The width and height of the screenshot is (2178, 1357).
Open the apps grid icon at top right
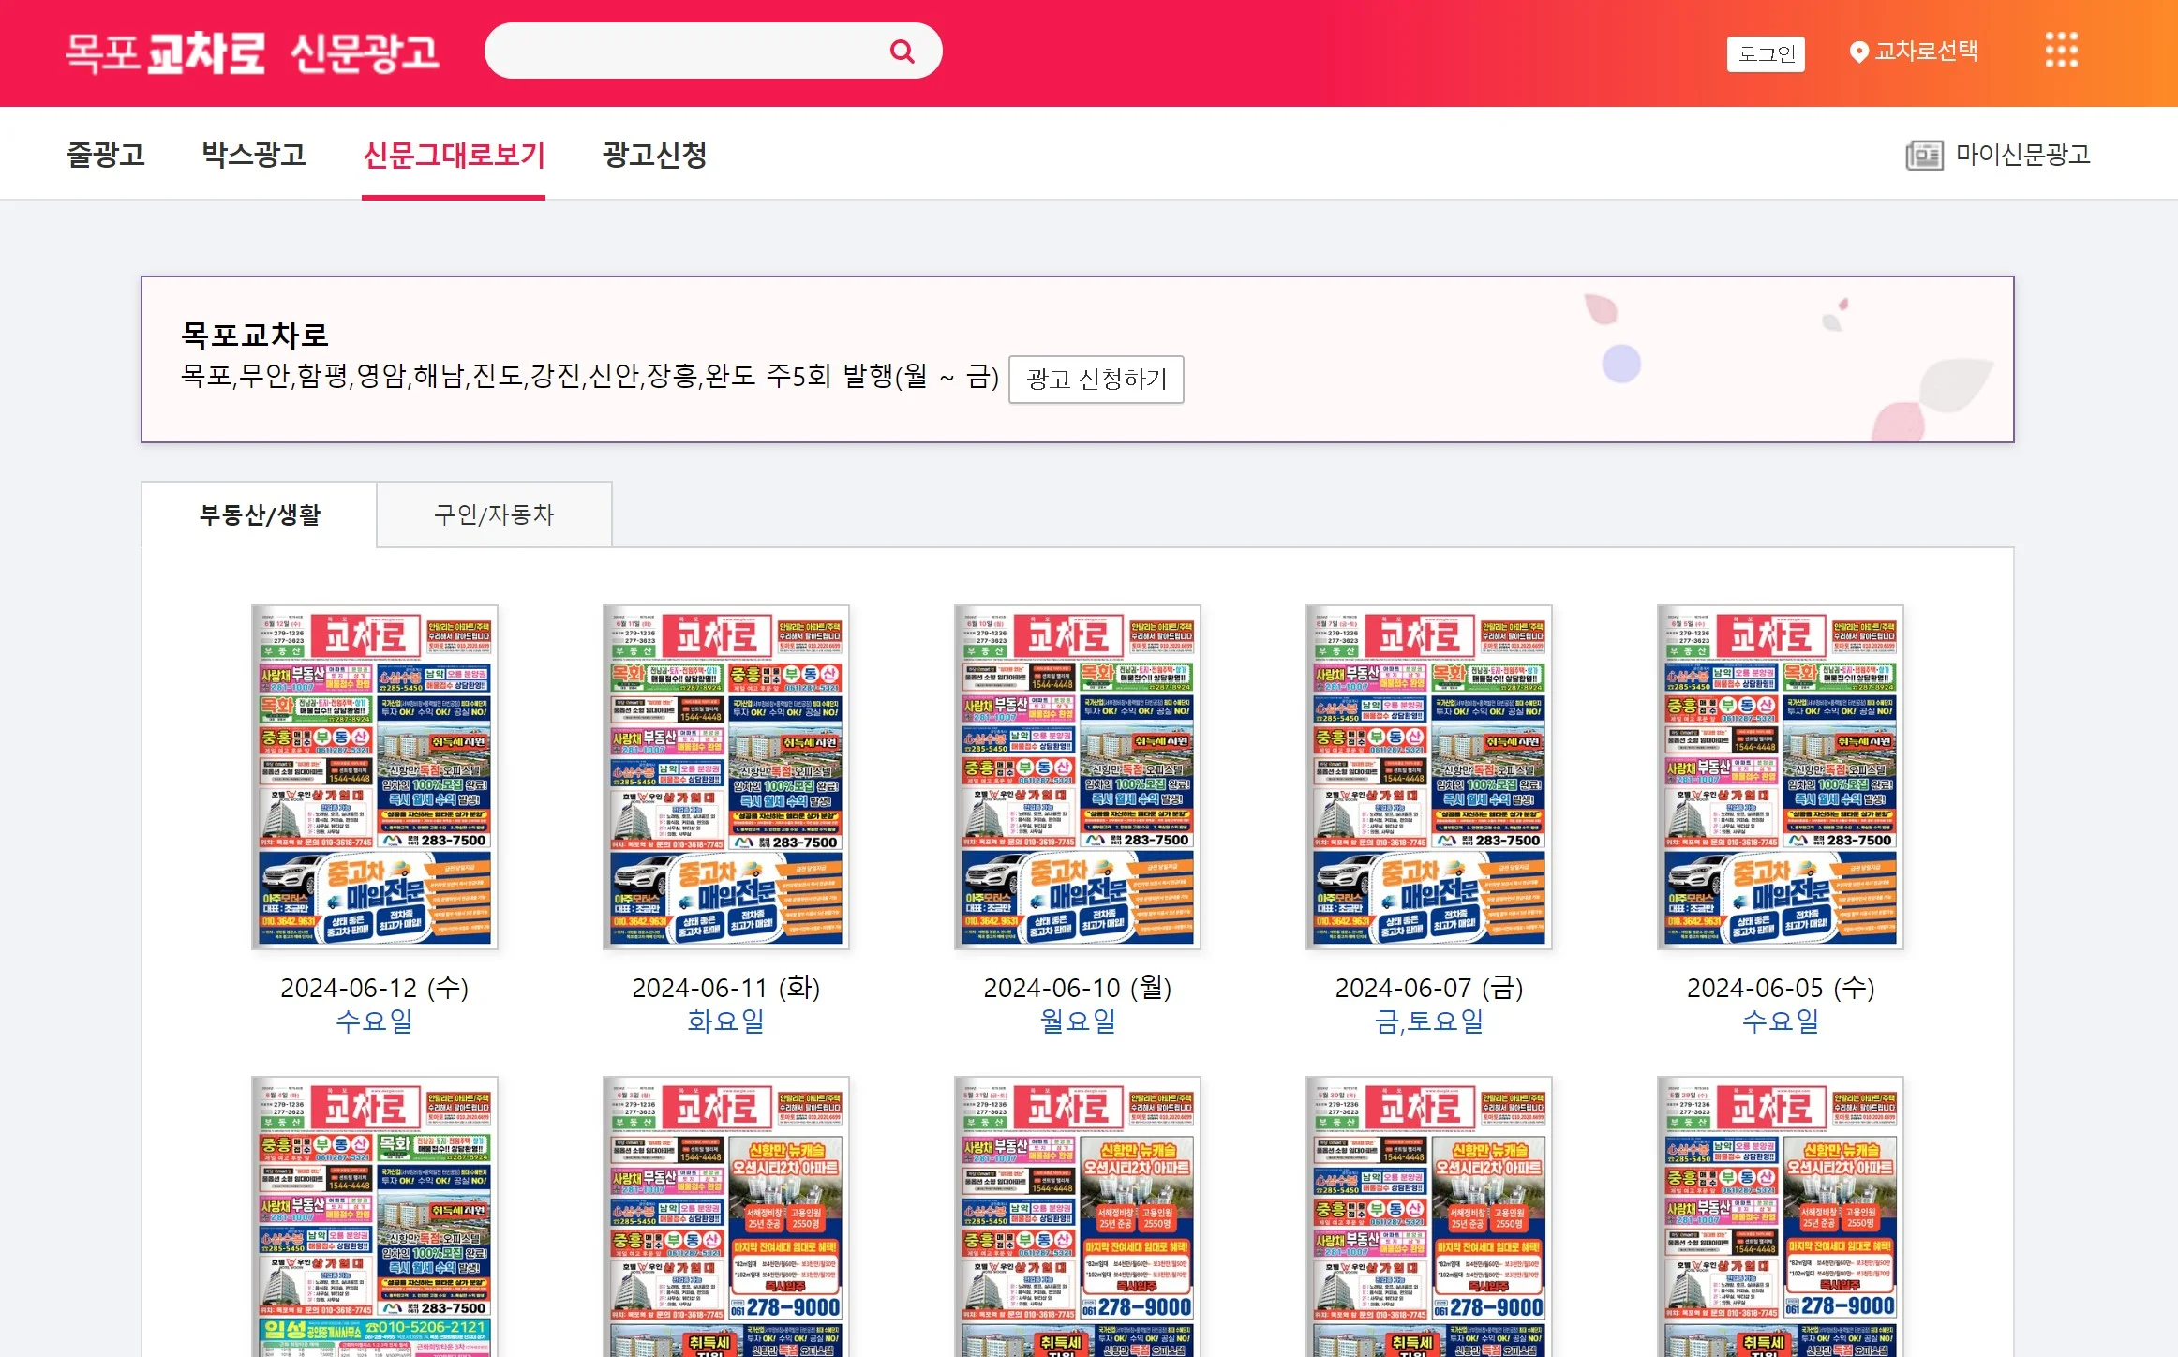2060,52
